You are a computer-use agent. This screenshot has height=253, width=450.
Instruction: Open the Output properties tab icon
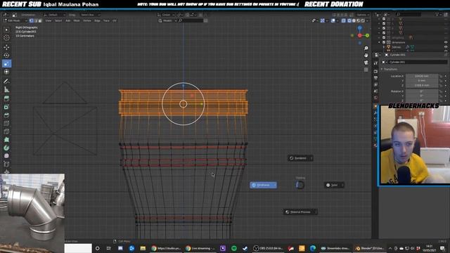click(375, 78)
